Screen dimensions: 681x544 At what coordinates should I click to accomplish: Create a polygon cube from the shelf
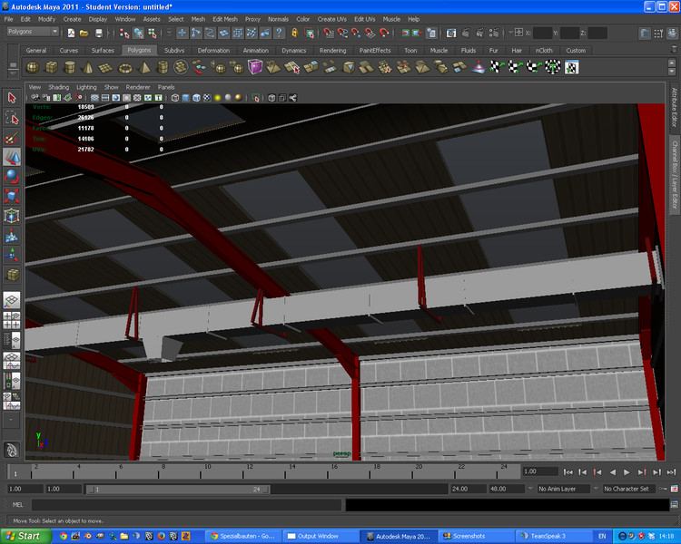tap(52, 67)
